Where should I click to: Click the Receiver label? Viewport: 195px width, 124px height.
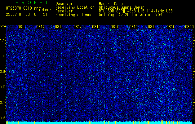[64, 11]
